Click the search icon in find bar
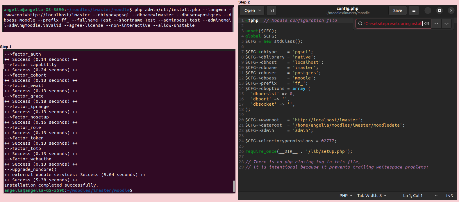This screenshot has height=202, width=459. (x=360, y=24)
